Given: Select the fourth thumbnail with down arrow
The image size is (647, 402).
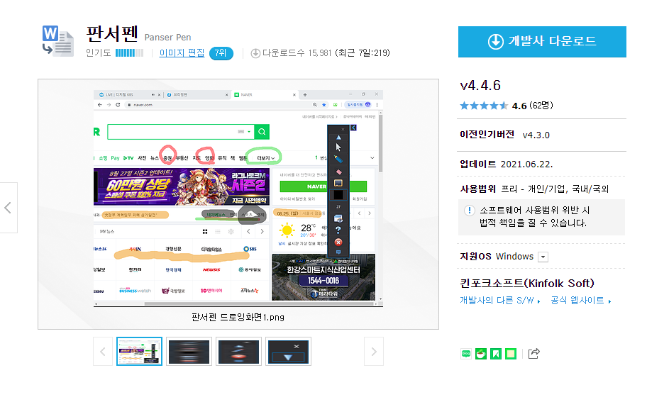Looking at the screenshot, I should click(288, 351).
